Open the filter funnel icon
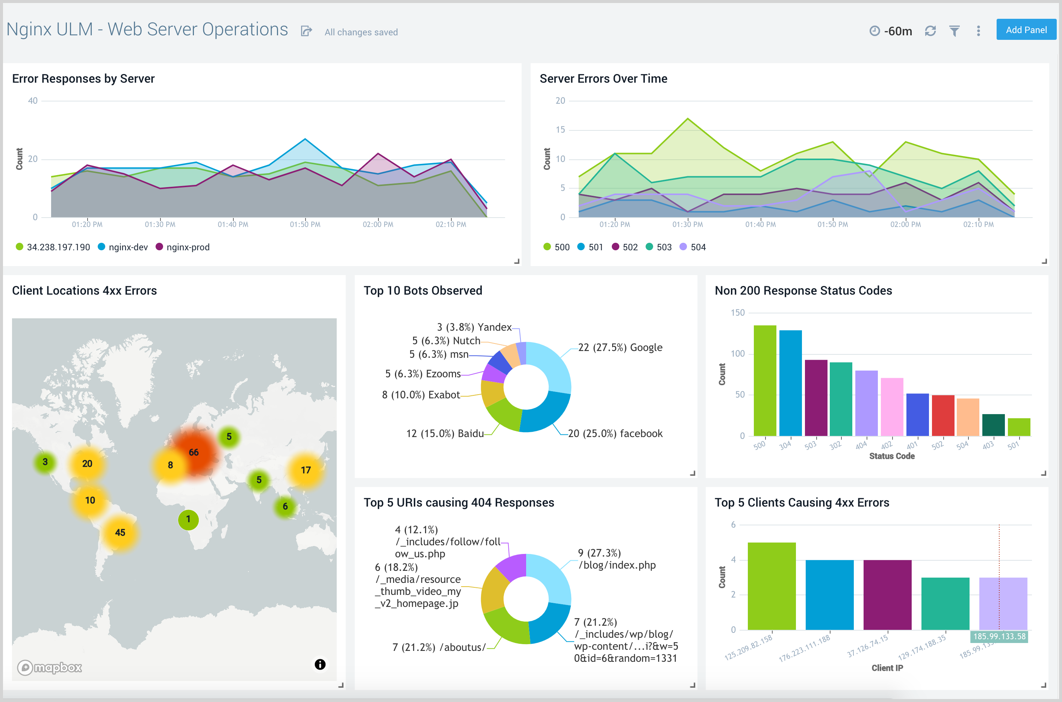 [x=954, y=31]
